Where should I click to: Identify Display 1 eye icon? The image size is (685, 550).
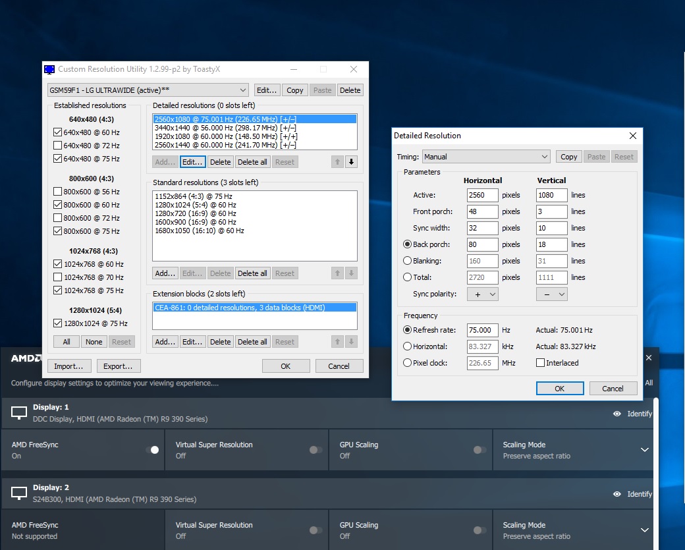tap(617, 414)
